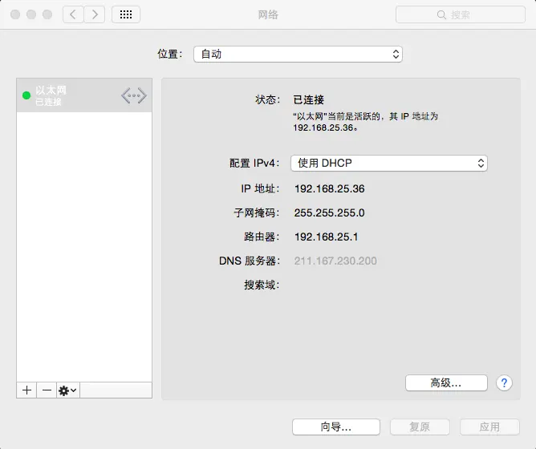
Task: Click the 向导… button
Action: (336, 427)
